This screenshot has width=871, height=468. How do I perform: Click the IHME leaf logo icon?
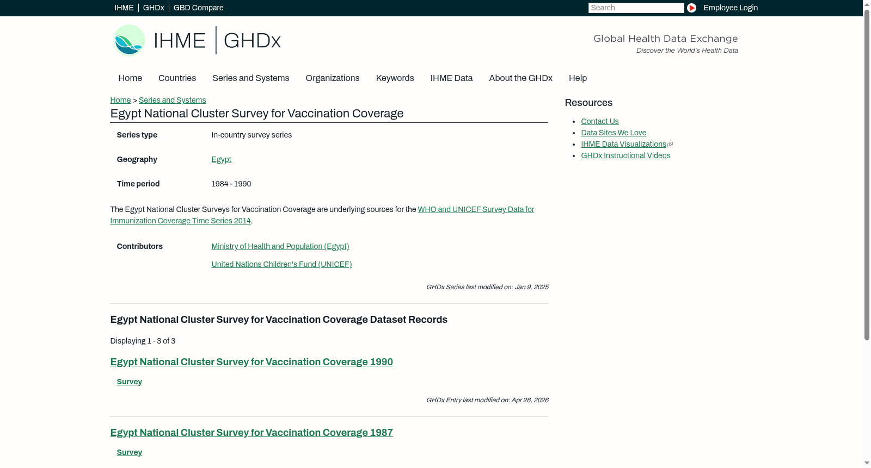pyautogui.click(x=129, y=40)
